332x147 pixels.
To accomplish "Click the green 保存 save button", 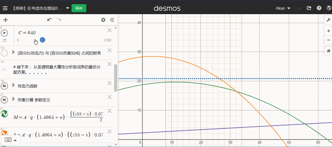I will (x=79, y=8).
